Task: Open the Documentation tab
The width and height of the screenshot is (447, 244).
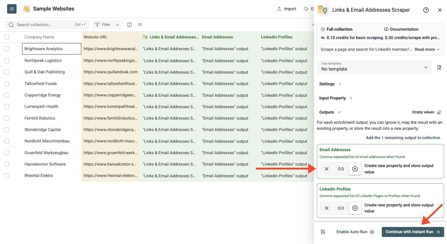Action: point(401,29)
